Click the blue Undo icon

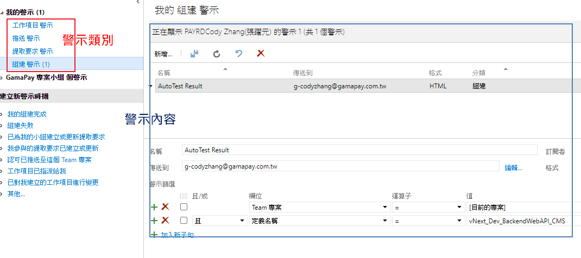pyautogui.click(x=238, y=54)
